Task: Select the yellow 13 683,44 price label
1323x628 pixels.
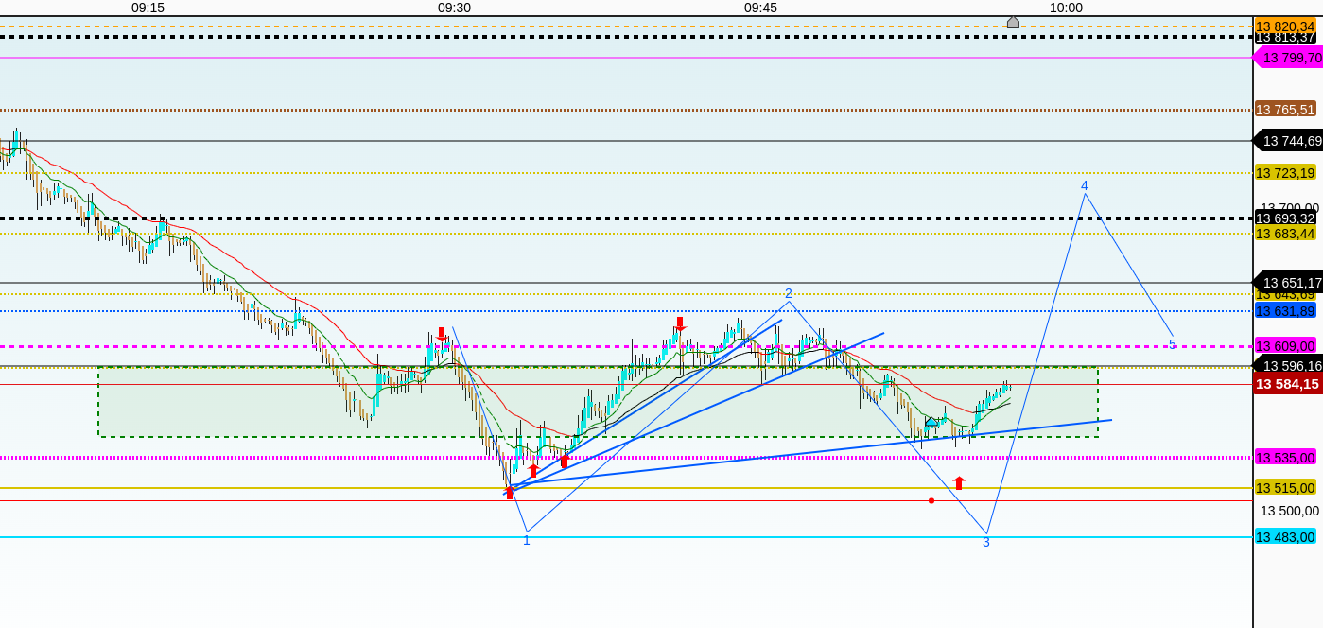Action: (x=1285, y=234)
